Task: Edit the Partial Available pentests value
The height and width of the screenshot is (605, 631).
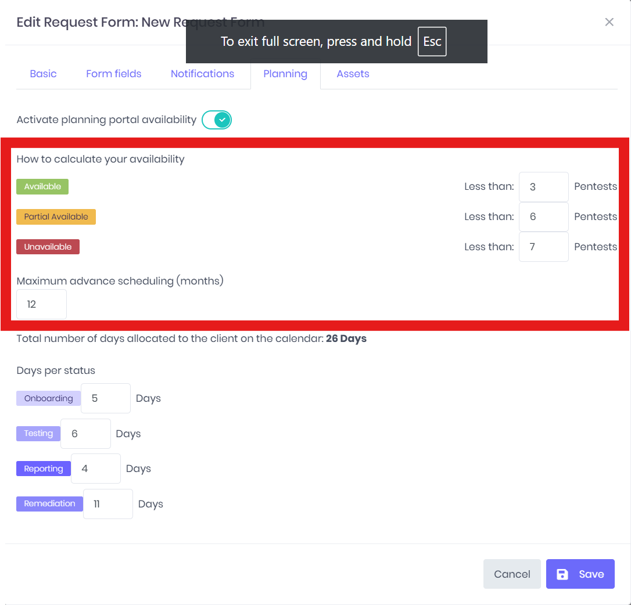Action: (543, 217)
